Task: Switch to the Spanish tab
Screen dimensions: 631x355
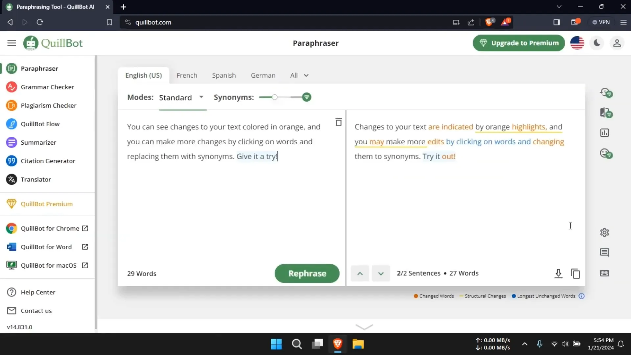Action: tap(224, 75)
